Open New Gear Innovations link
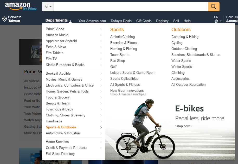238x164 pixels. [127, 90]
